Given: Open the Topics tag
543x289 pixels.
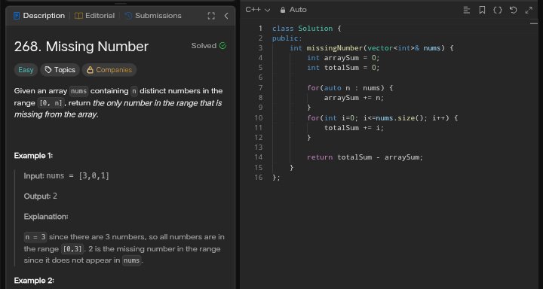Looking at the screenshot, I should (x=60, y=70).
